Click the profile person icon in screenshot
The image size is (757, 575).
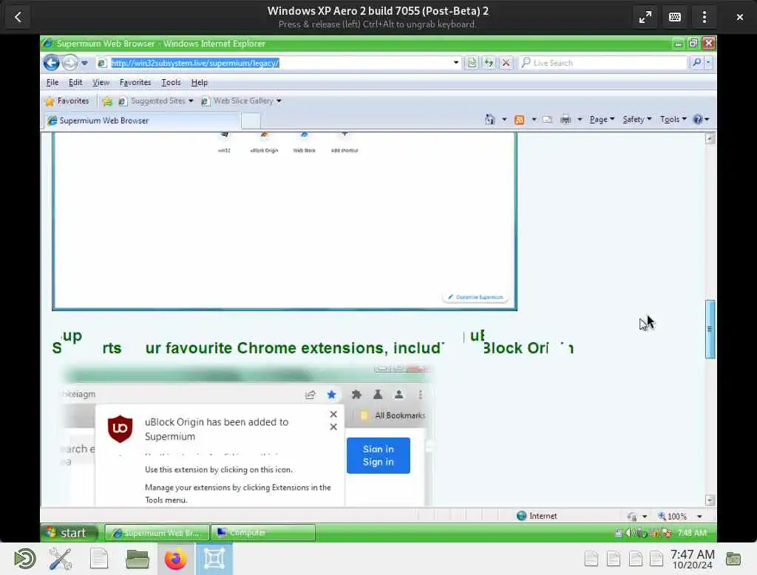coord(398,395)
